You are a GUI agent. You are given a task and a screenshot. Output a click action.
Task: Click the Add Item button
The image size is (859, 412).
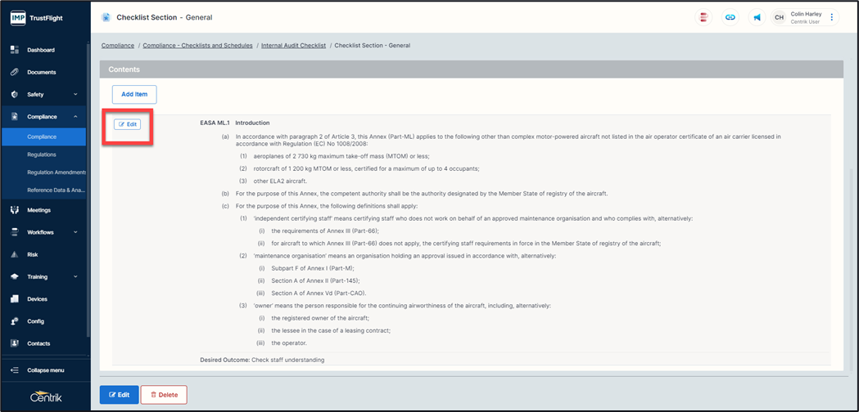[x=134, y=94]
